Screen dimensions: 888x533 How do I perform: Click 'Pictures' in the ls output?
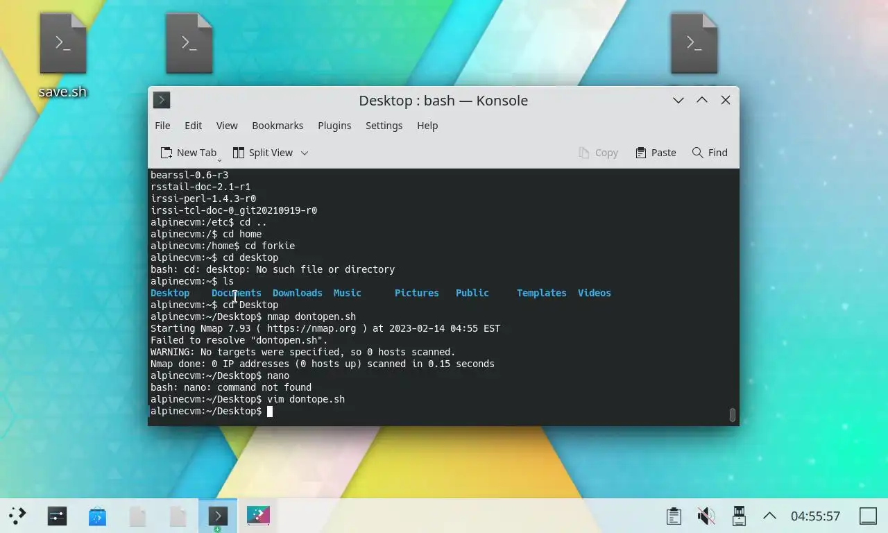tap(417, 293)
